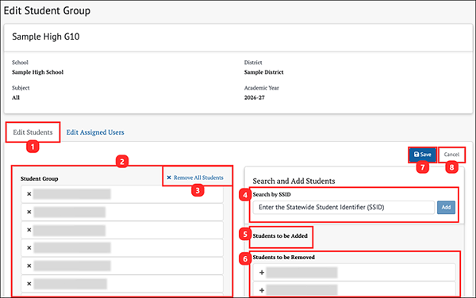Remove the third student in Student Group
Image resolution: width=476 pixels, height=298 pixels.
(x=29, y=230)
